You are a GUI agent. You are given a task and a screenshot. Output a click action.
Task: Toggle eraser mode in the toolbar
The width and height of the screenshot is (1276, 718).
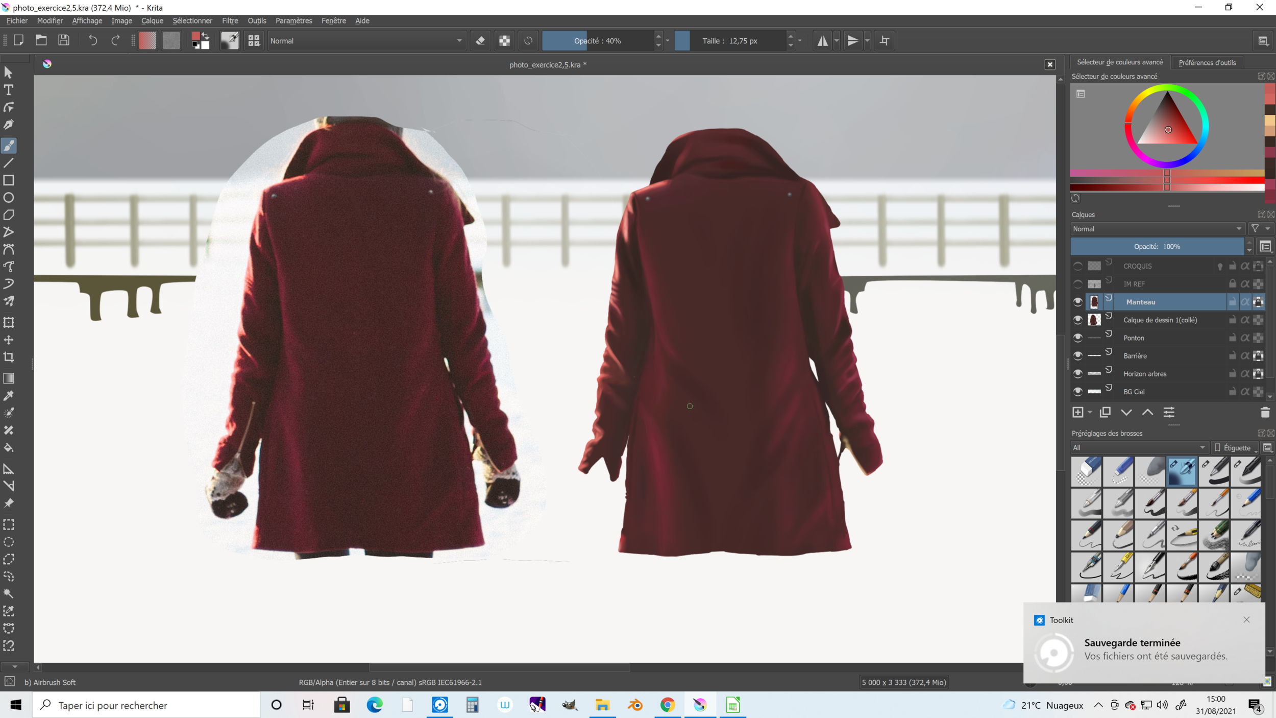click(x=480, y=41)
